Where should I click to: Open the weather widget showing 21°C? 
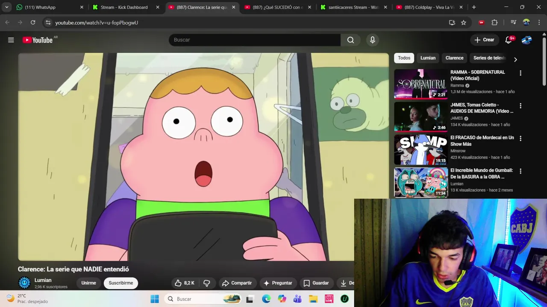tap(28, 298)
